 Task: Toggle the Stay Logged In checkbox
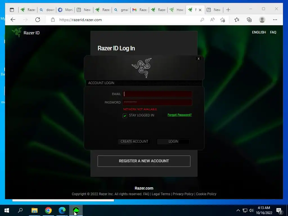[x=125, y=116]
